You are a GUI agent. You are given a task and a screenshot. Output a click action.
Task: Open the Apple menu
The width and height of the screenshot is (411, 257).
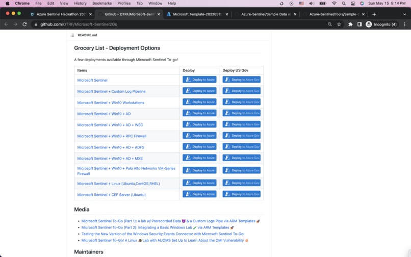coord(7,4)
